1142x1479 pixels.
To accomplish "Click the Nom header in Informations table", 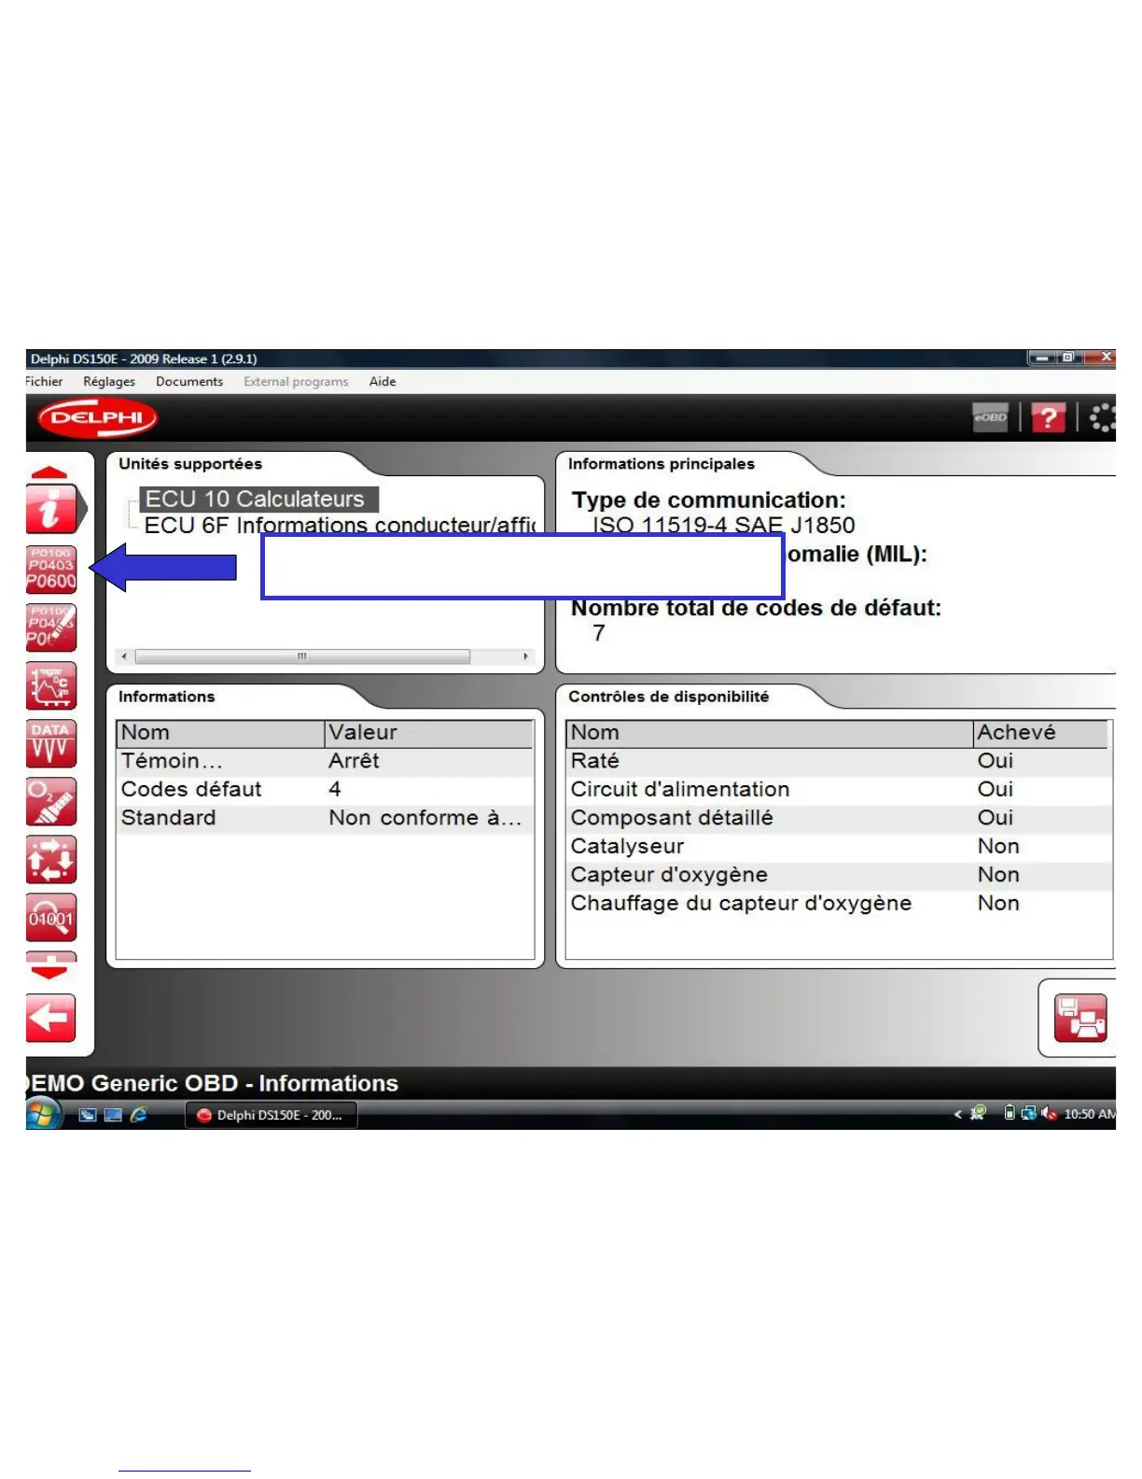I will coord(221,733).
